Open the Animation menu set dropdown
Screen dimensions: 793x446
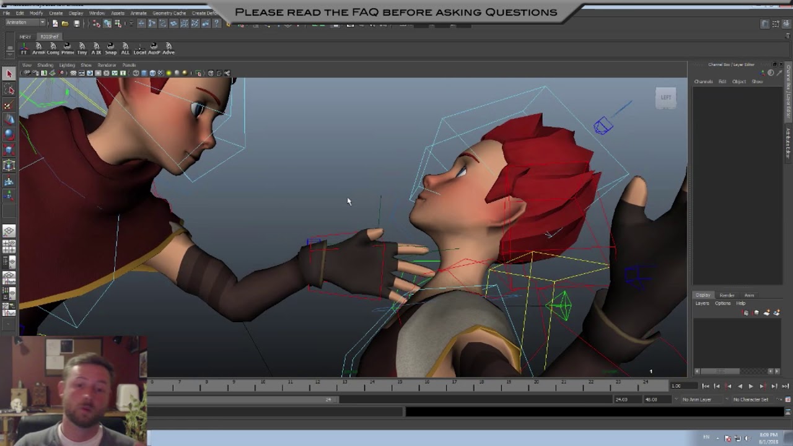[x=25, y=23]
